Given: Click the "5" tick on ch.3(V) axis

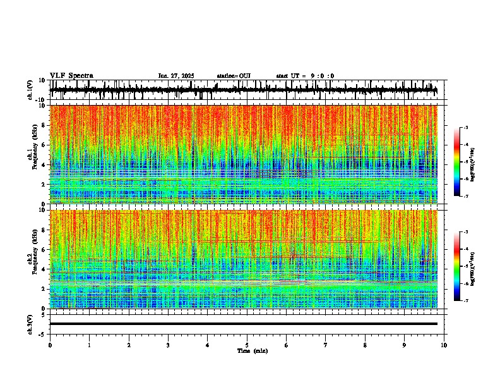Looking at the screenshot, I should (x=44, y=315).
